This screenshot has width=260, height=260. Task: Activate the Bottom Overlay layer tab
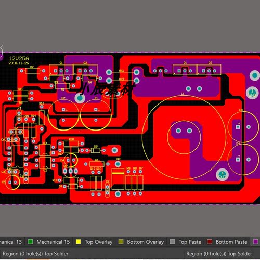pyautogui.click(x=141, y=242)
